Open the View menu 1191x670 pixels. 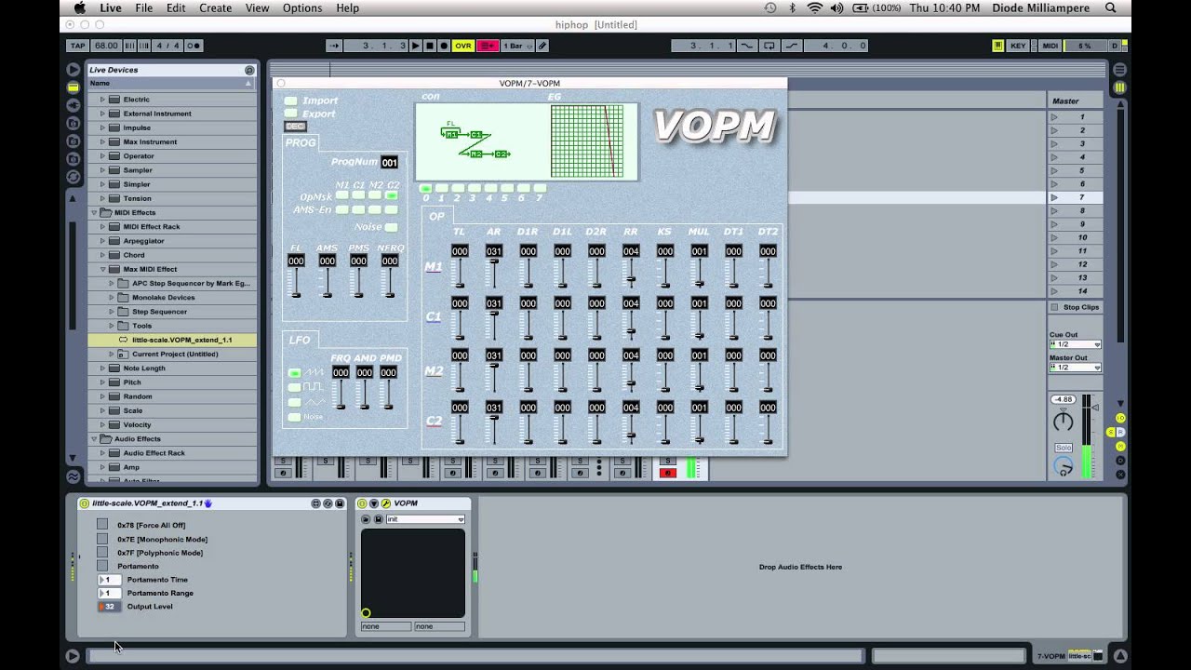258,8
